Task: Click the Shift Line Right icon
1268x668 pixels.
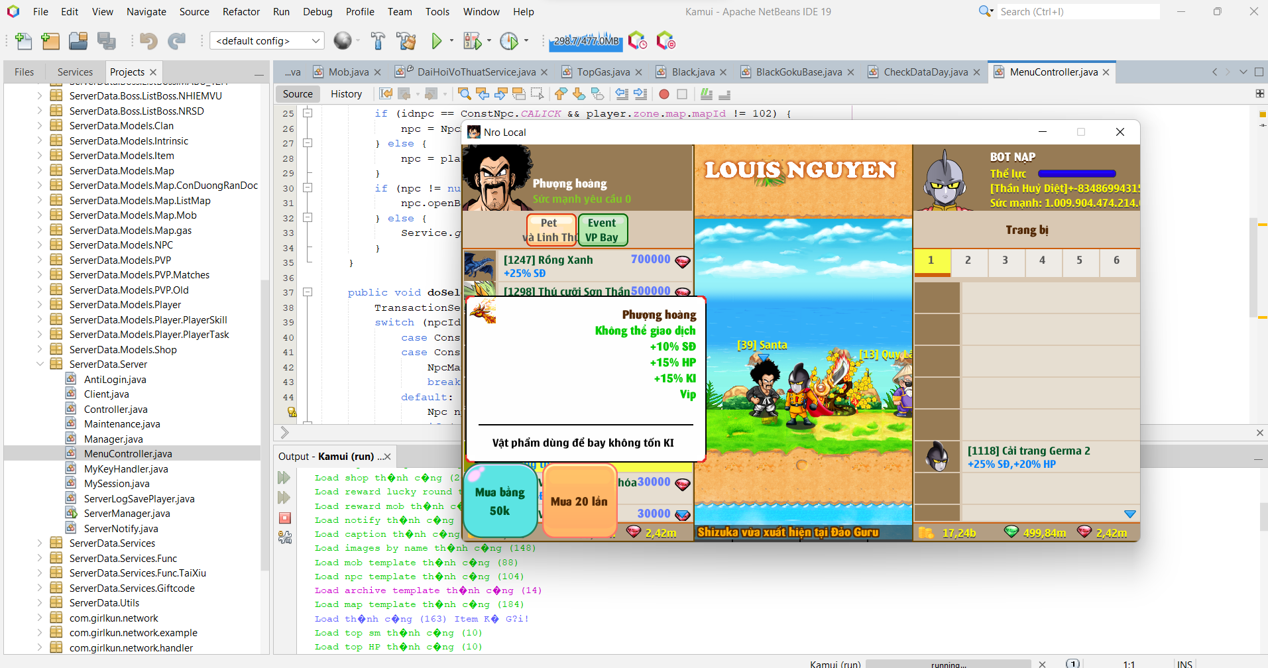Action: coord(640,94)
